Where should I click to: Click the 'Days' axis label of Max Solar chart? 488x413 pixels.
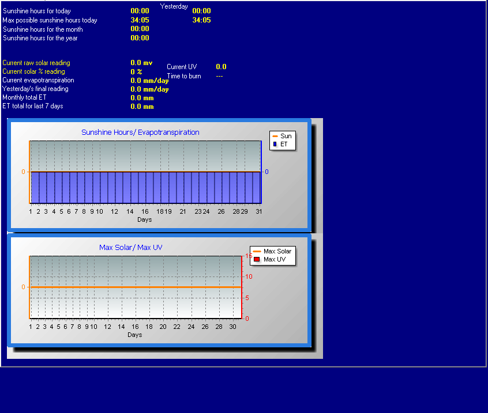click(135, 335)
